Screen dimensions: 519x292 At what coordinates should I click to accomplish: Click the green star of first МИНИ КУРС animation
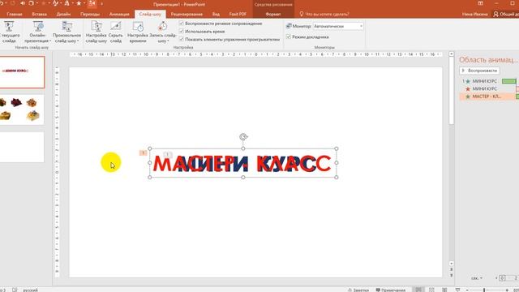coord(468,81)
